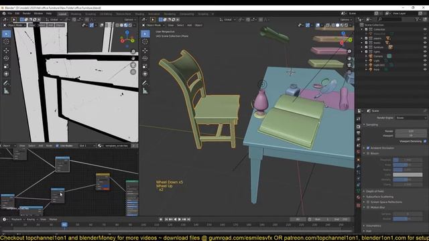The image size is (429, 241).
Task: Click pan hand gizmo in main viewport
Action: (x=349, y=58)
